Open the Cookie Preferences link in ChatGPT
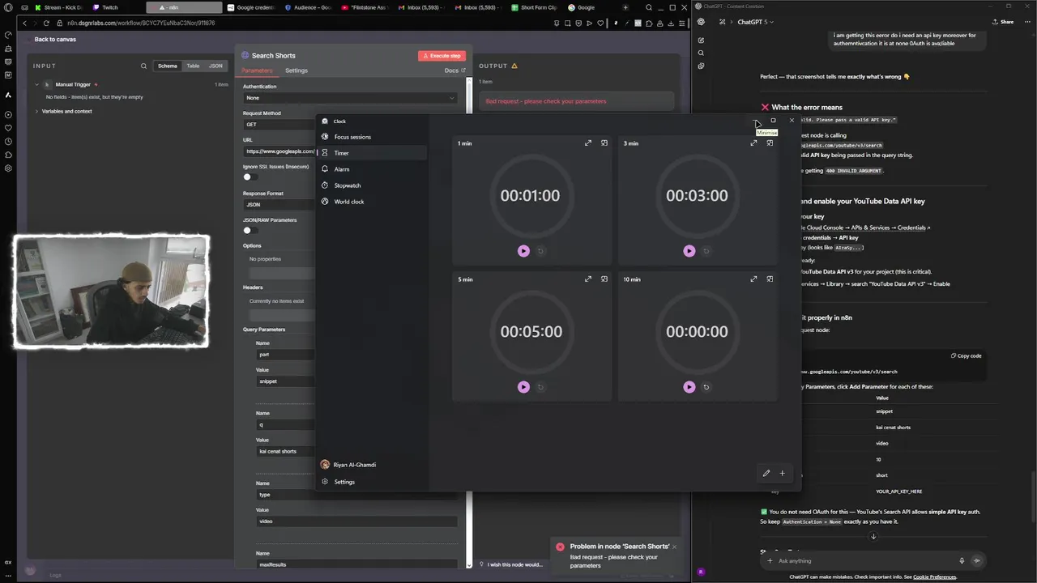The height and width of the screenshot is (583, 1037). [x=935, y=577]
